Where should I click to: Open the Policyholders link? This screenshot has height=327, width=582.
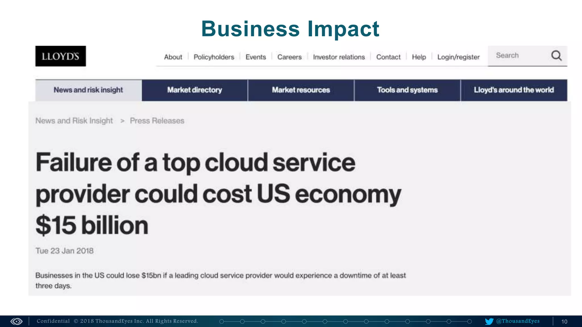point(214,57)
